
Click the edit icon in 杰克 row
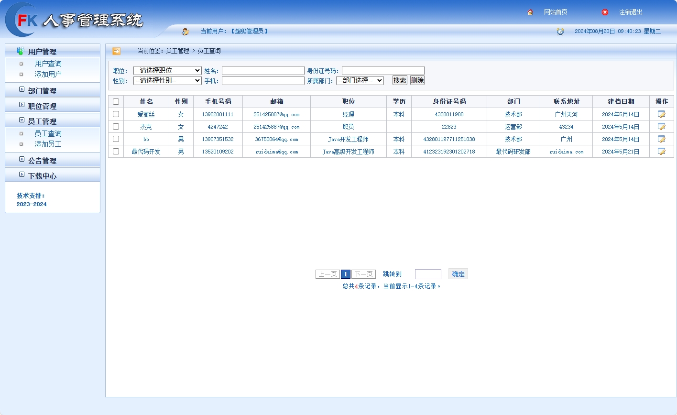[x=662, y=127]
